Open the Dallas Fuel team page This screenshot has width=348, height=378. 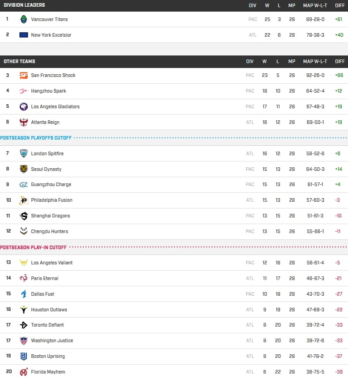(43, 294)
